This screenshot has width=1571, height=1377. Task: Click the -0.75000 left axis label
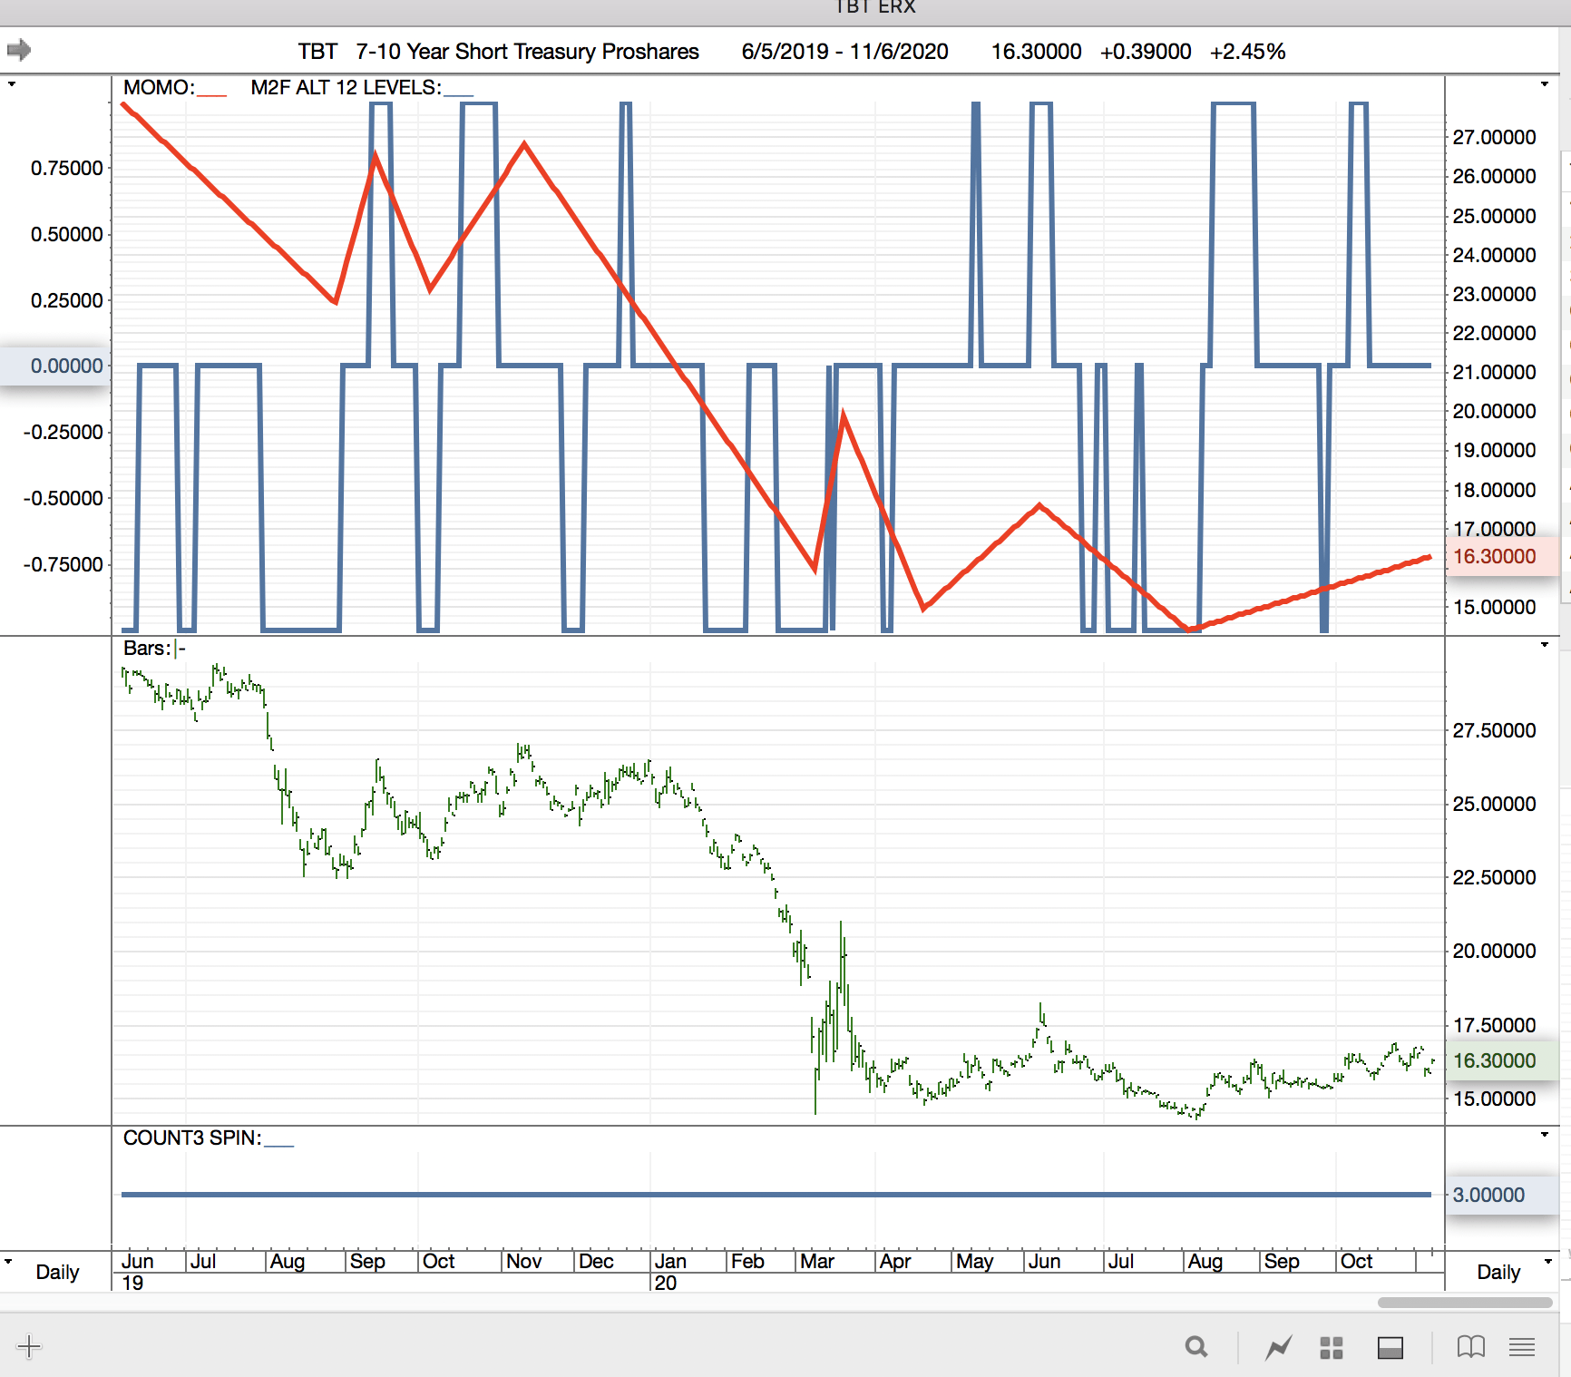(63, 564)
